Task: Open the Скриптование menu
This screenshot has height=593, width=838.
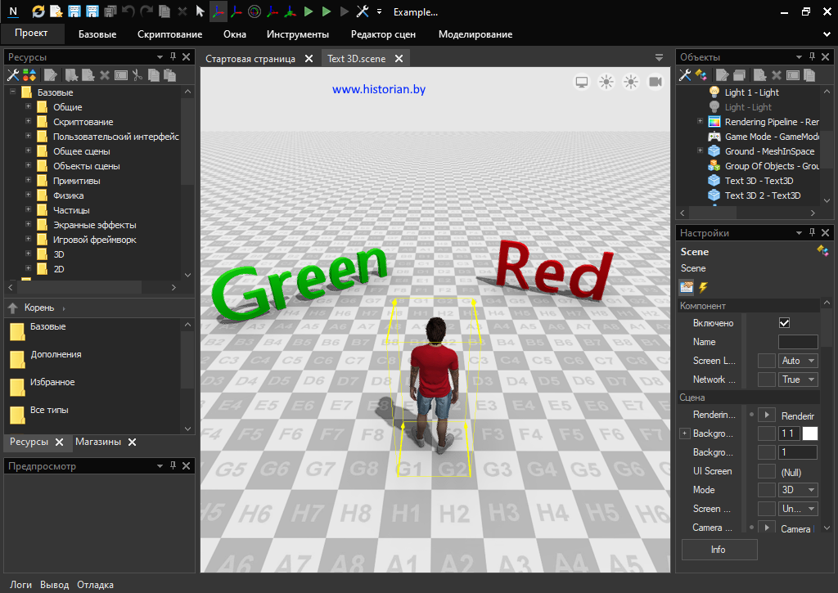Action: [x=169, y=34]
